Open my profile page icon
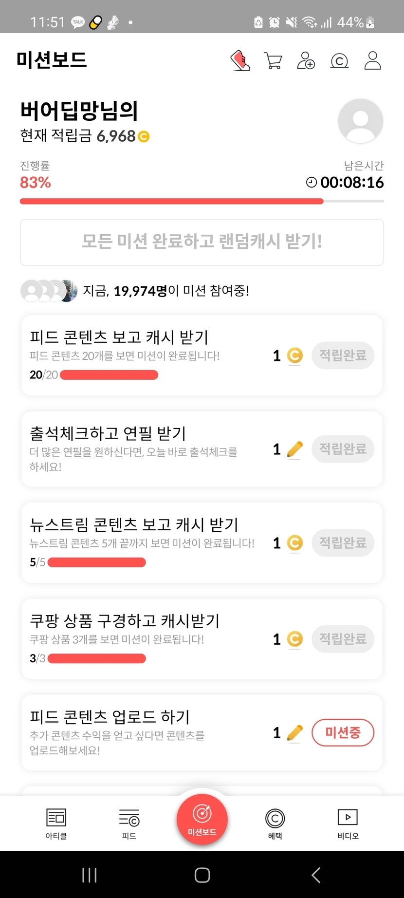This screenshot has height=898, width=404. [373, 61]
